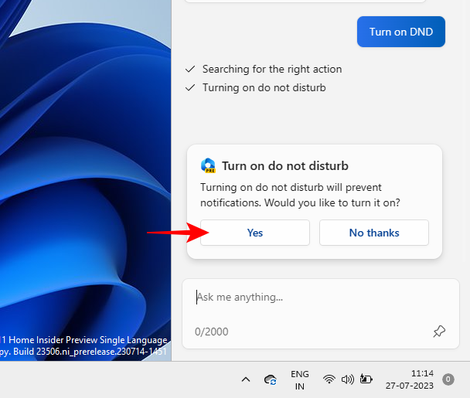This screenshot has width=470, height=398.
Task: Pin the chat using the pin icon
Action: [439, 332]
